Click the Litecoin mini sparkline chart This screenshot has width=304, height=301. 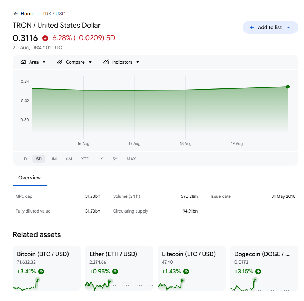pyautogui.click(x=191, y=284)
